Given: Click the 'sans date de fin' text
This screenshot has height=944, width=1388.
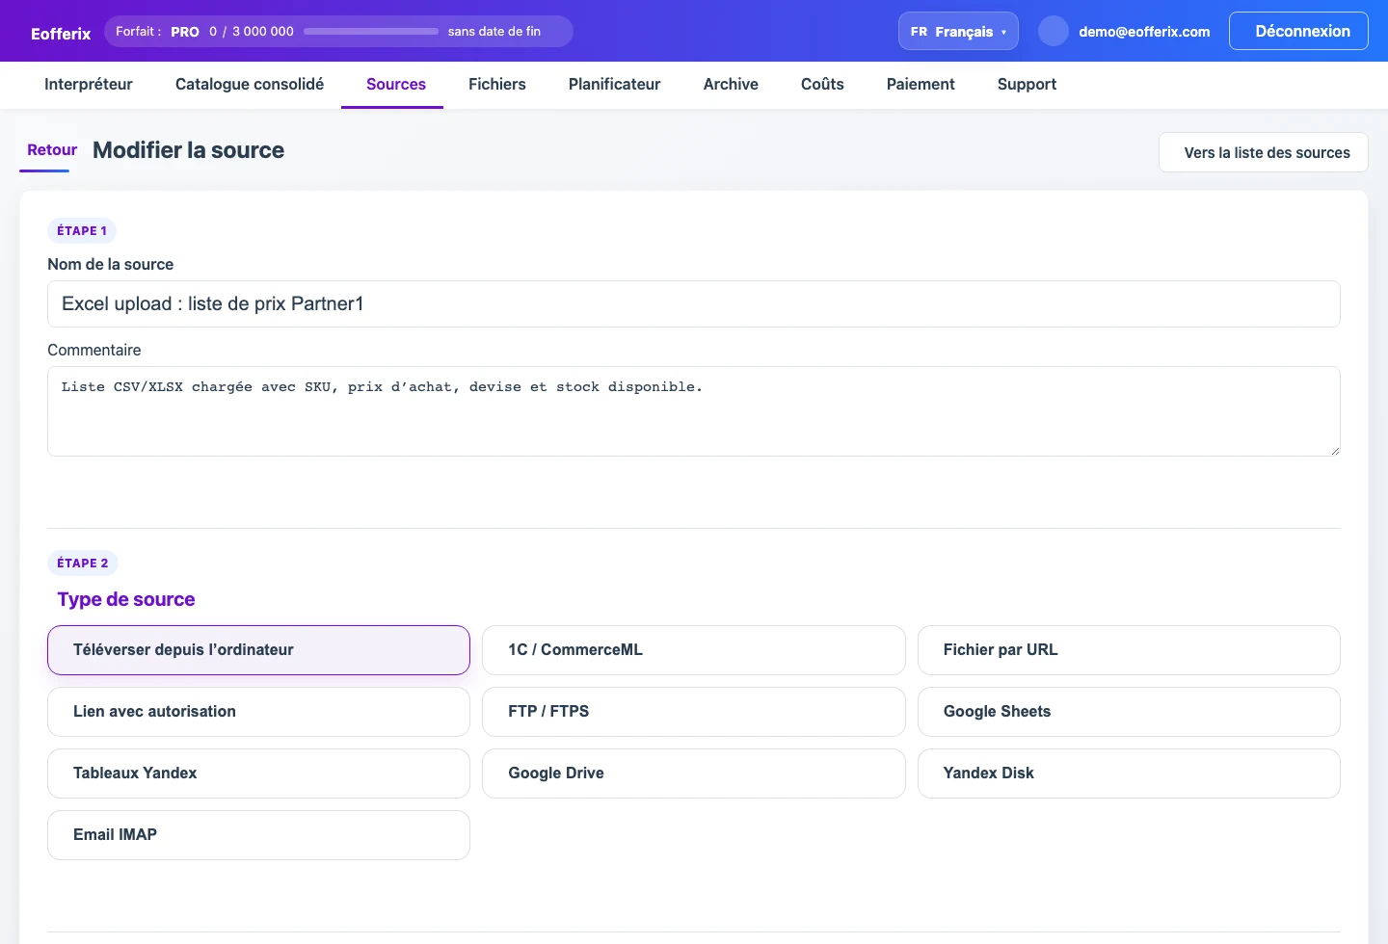Looking at the screenshot, I should point(494,32).
